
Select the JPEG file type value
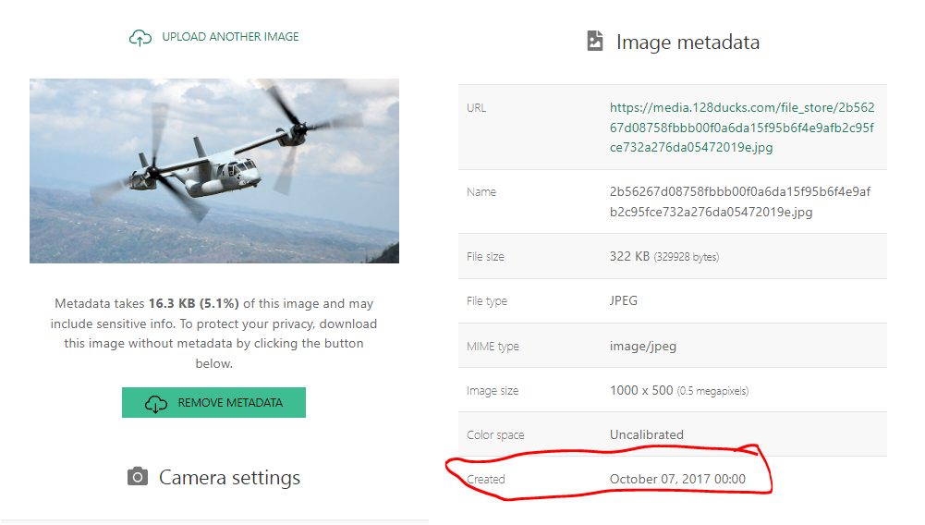click(624, 300)
